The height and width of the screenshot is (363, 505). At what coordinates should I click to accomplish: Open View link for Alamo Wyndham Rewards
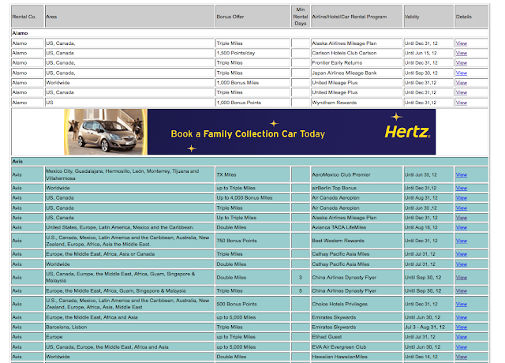(x=461, y=103)
